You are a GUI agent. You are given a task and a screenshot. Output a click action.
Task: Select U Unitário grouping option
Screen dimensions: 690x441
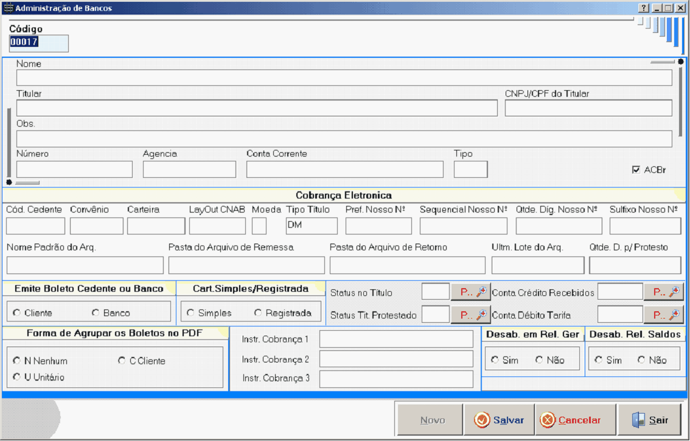pyautogui.click(x=16, y=377)
